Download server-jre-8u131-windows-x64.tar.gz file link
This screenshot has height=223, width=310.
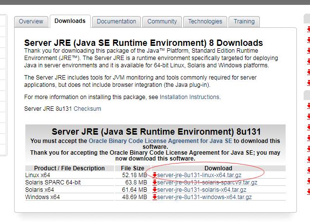point(204,197)
